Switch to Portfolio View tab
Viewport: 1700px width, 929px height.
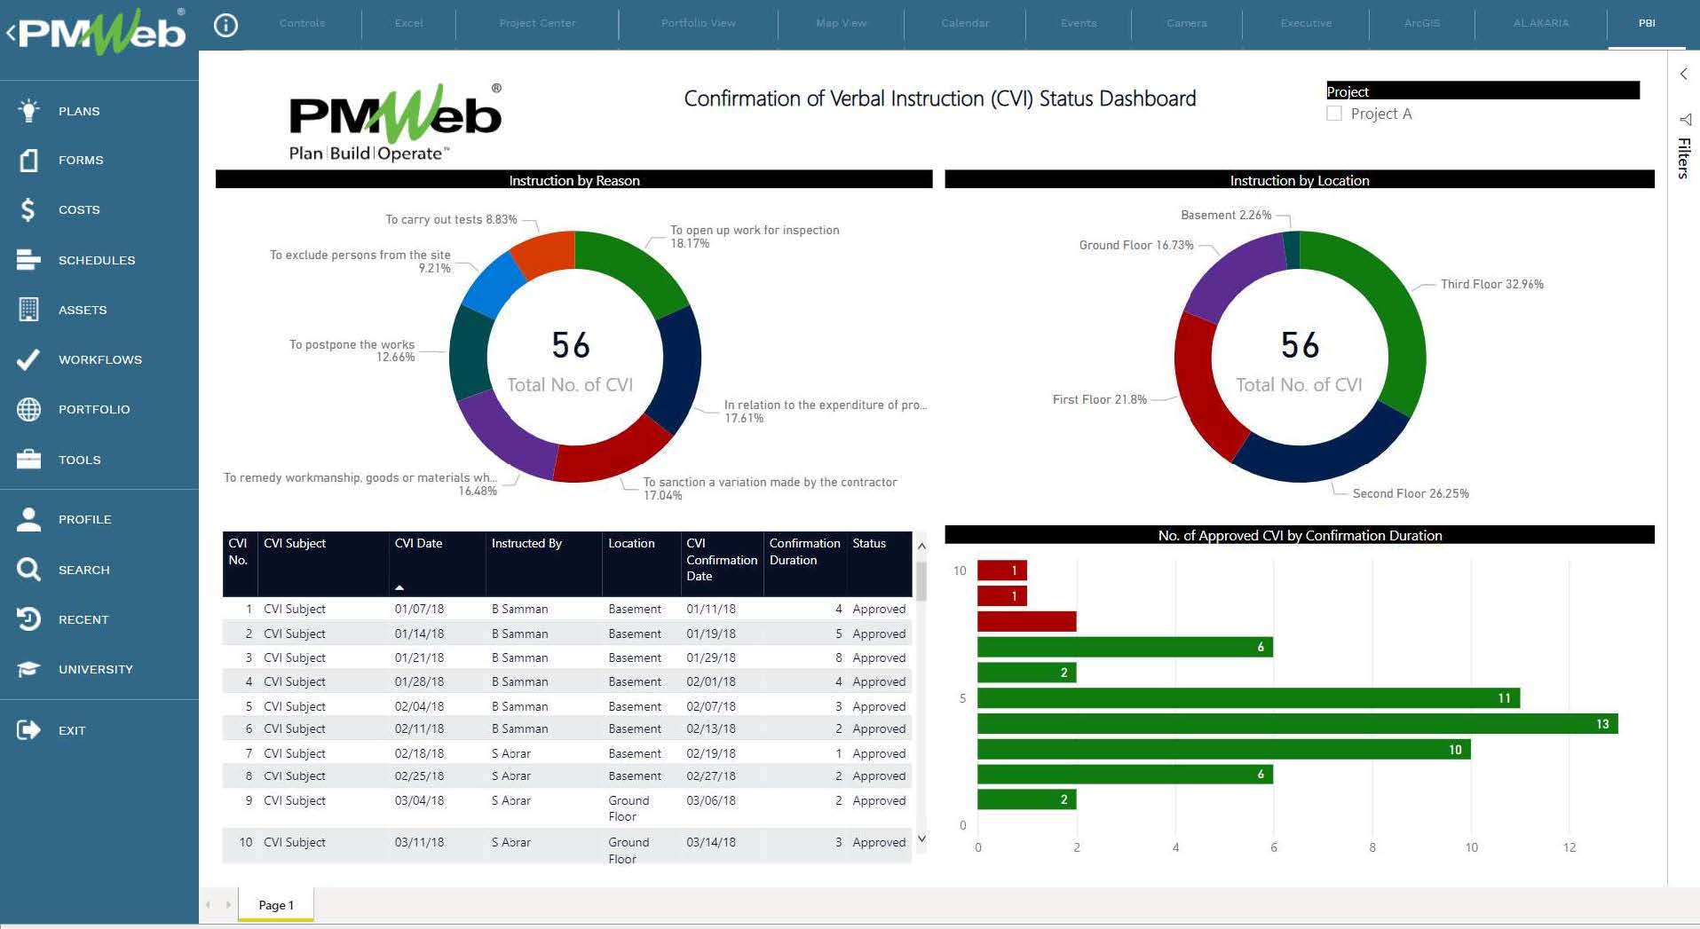698,23
